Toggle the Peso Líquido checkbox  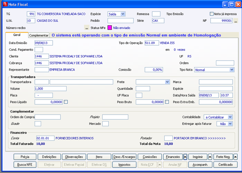(66, 102)
